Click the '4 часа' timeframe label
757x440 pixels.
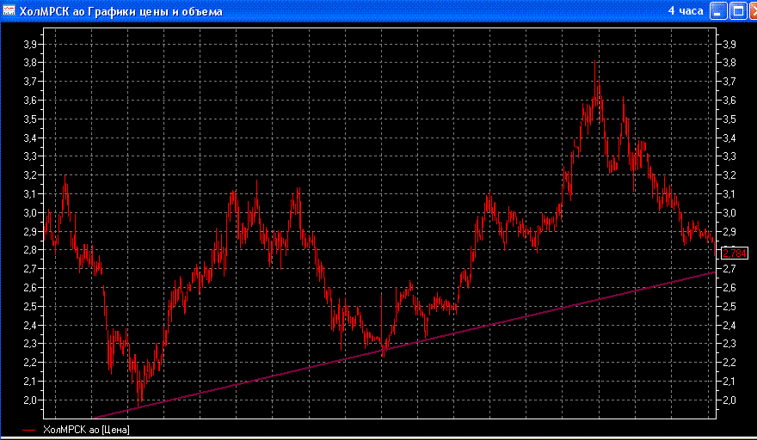coord(686,10)
